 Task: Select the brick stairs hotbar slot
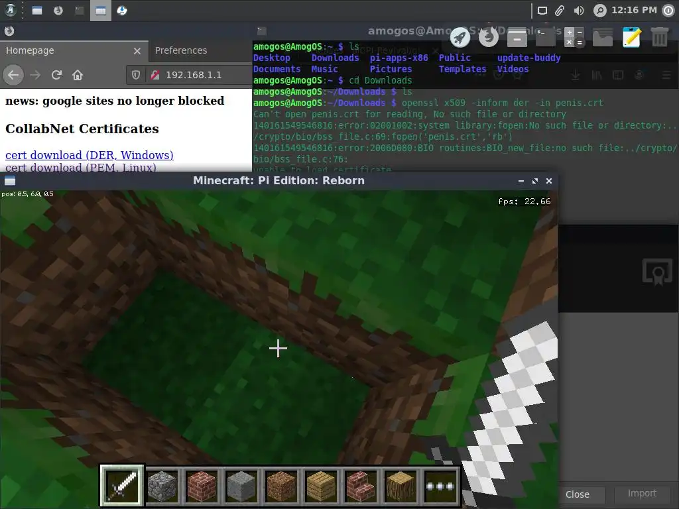coord(361,486)
